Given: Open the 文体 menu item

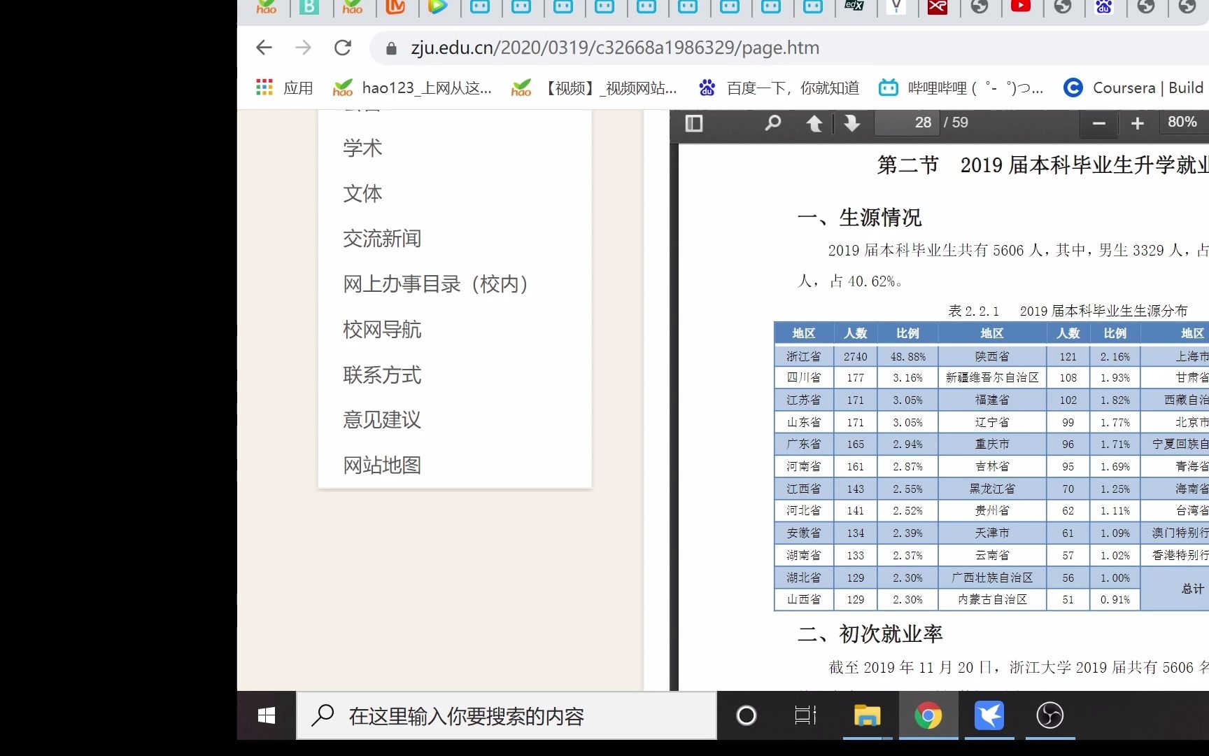Looking at the screenshot, I should [x=362, y=193].
